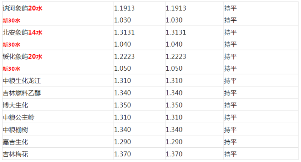Select the right 1.2223 price value
This screenshot has width=301, height=162.
tap(176, 57)
